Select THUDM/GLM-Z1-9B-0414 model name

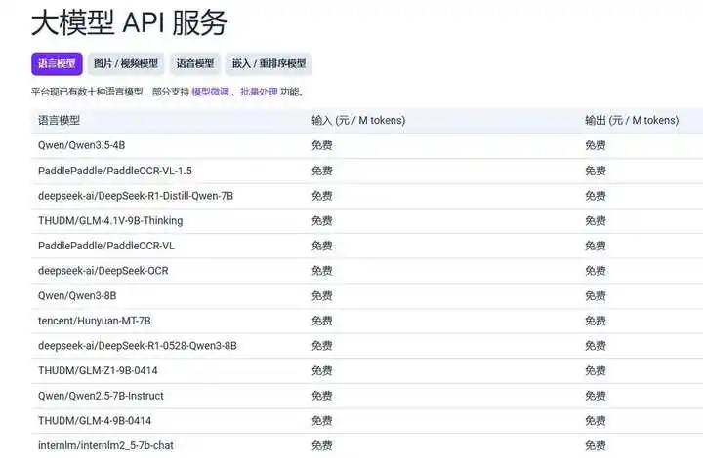(98, 370)
